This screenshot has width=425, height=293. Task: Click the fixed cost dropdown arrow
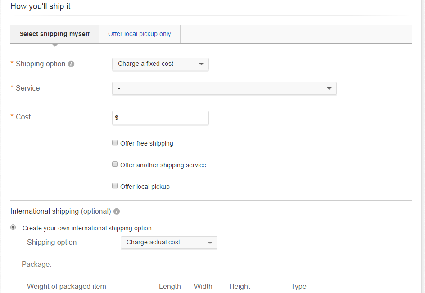pyautogui.click(x=201, y=64)
